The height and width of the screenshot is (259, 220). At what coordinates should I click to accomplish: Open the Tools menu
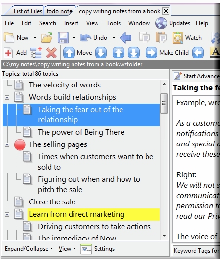(113, 23)
